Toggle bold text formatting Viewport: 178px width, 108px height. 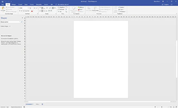[20, 11]
